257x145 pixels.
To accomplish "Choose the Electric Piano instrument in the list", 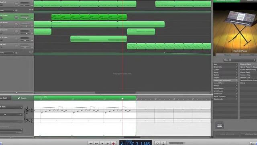I will tap(249, 64).
